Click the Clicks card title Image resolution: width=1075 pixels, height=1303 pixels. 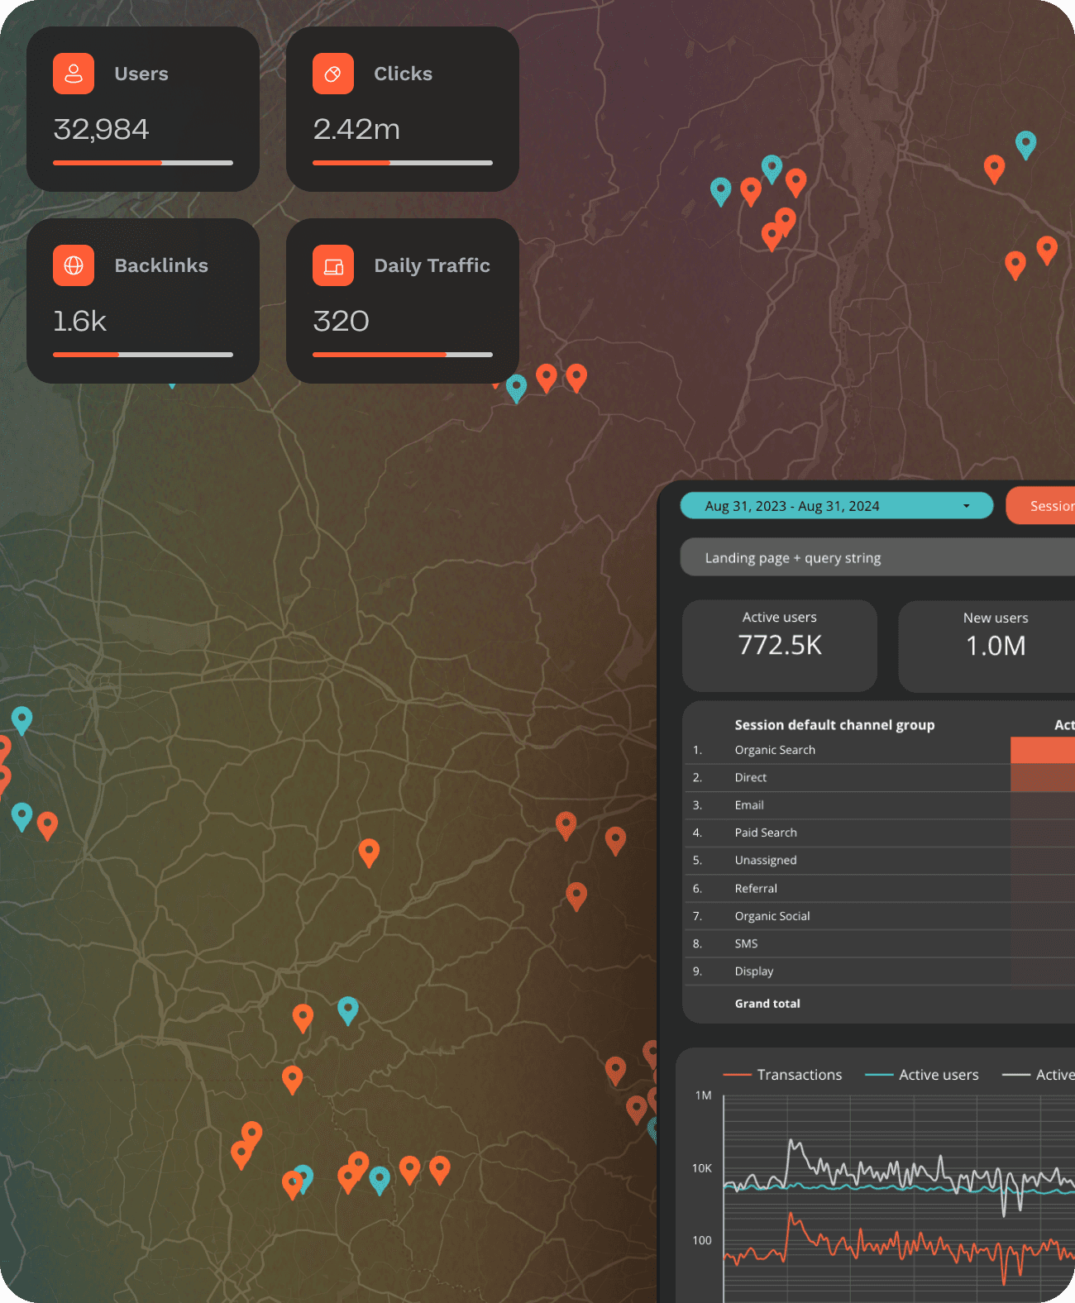(x=403, y=74)
